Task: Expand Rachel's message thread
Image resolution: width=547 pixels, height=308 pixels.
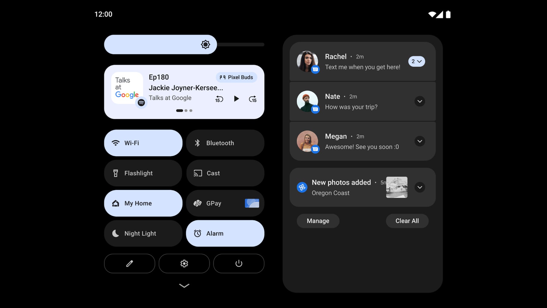Action: 417,61
